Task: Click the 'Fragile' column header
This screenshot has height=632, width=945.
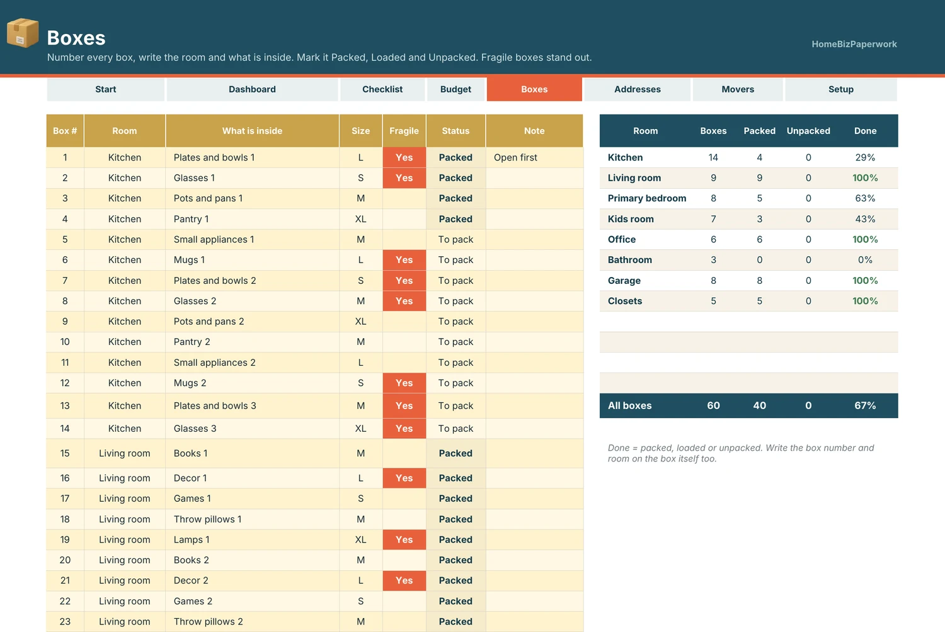Action: tap(404, 131)
